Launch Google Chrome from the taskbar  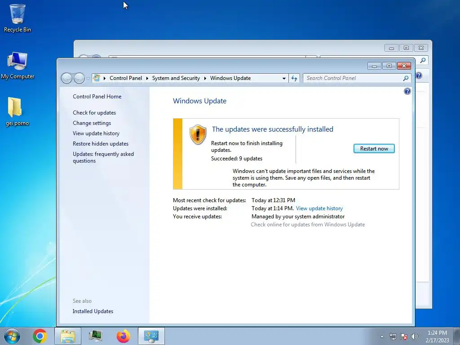[x=40, y=336]
